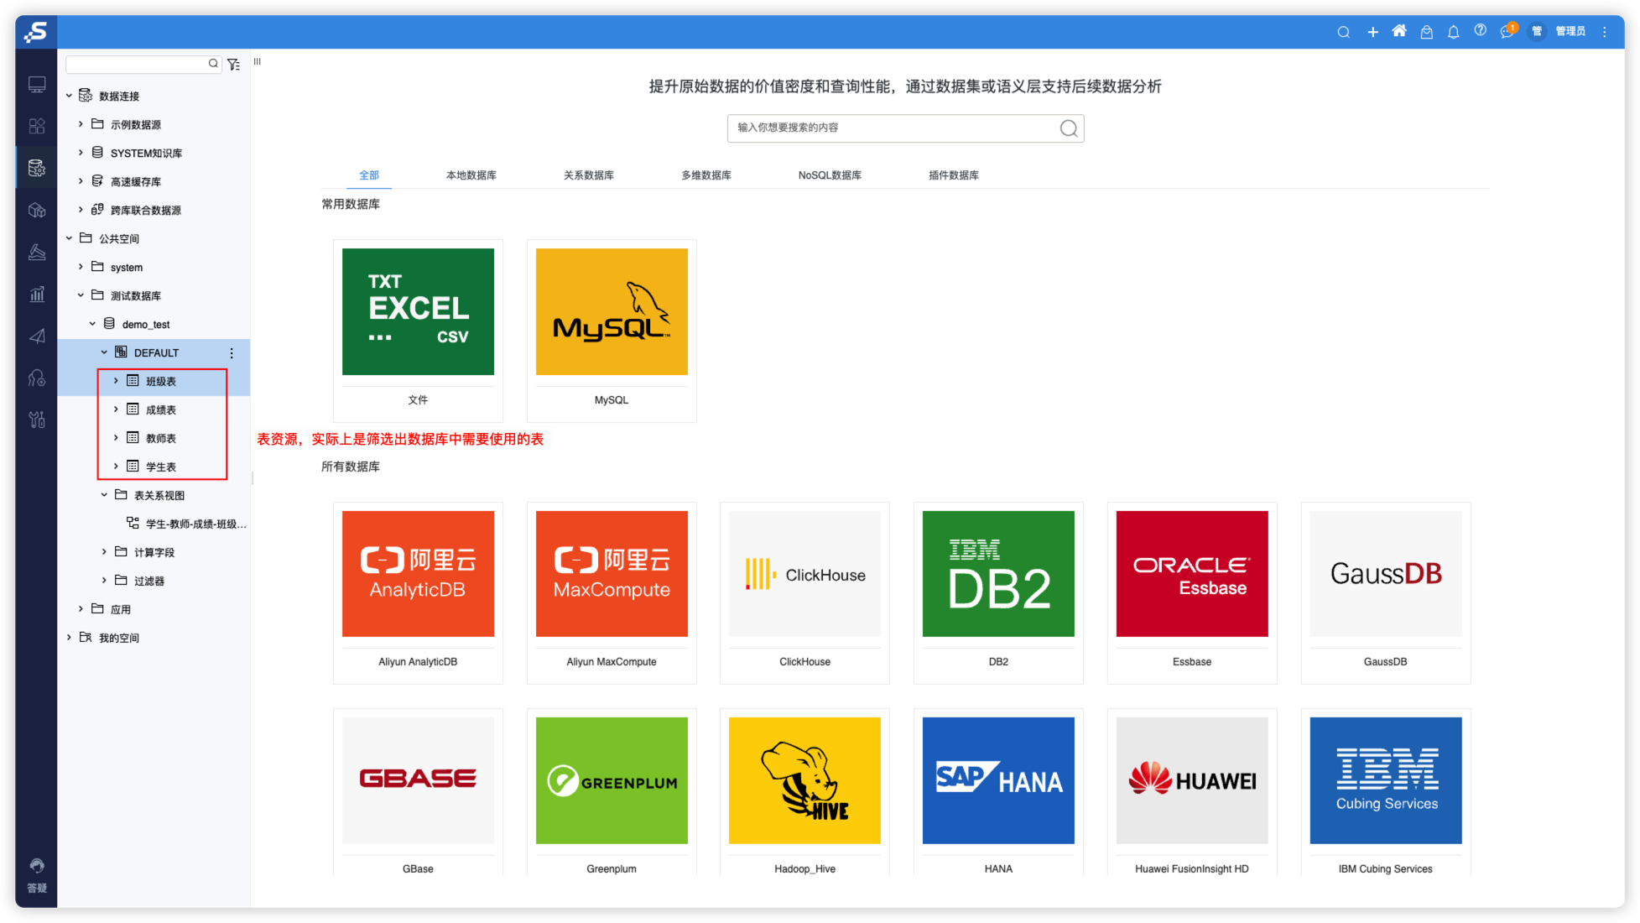The image size is (1640, 923).
Task: Switch to the 多维数据库 tab
Action: [x=706, y=175]
